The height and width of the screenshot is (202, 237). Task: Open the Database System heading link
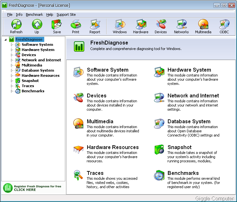point(189,121)
